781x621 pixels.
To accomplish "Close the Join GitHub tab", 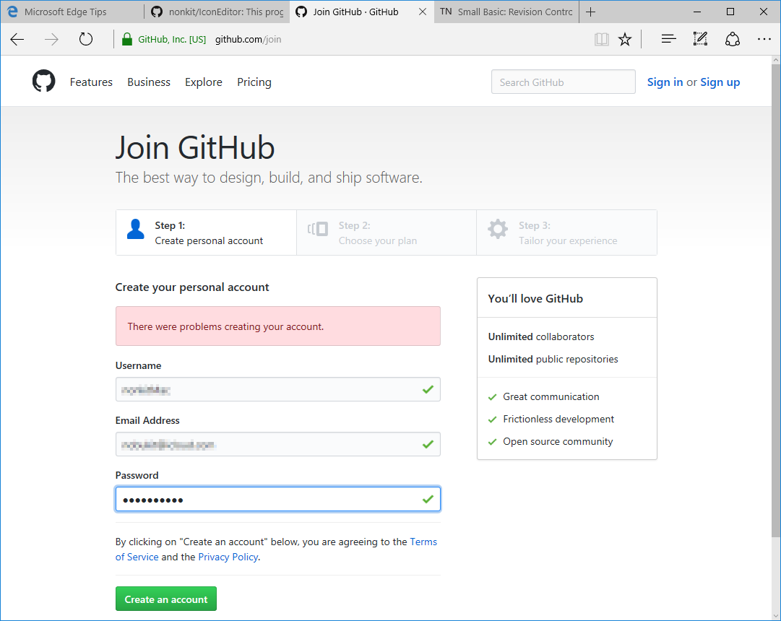I will (x=423, y=12).
